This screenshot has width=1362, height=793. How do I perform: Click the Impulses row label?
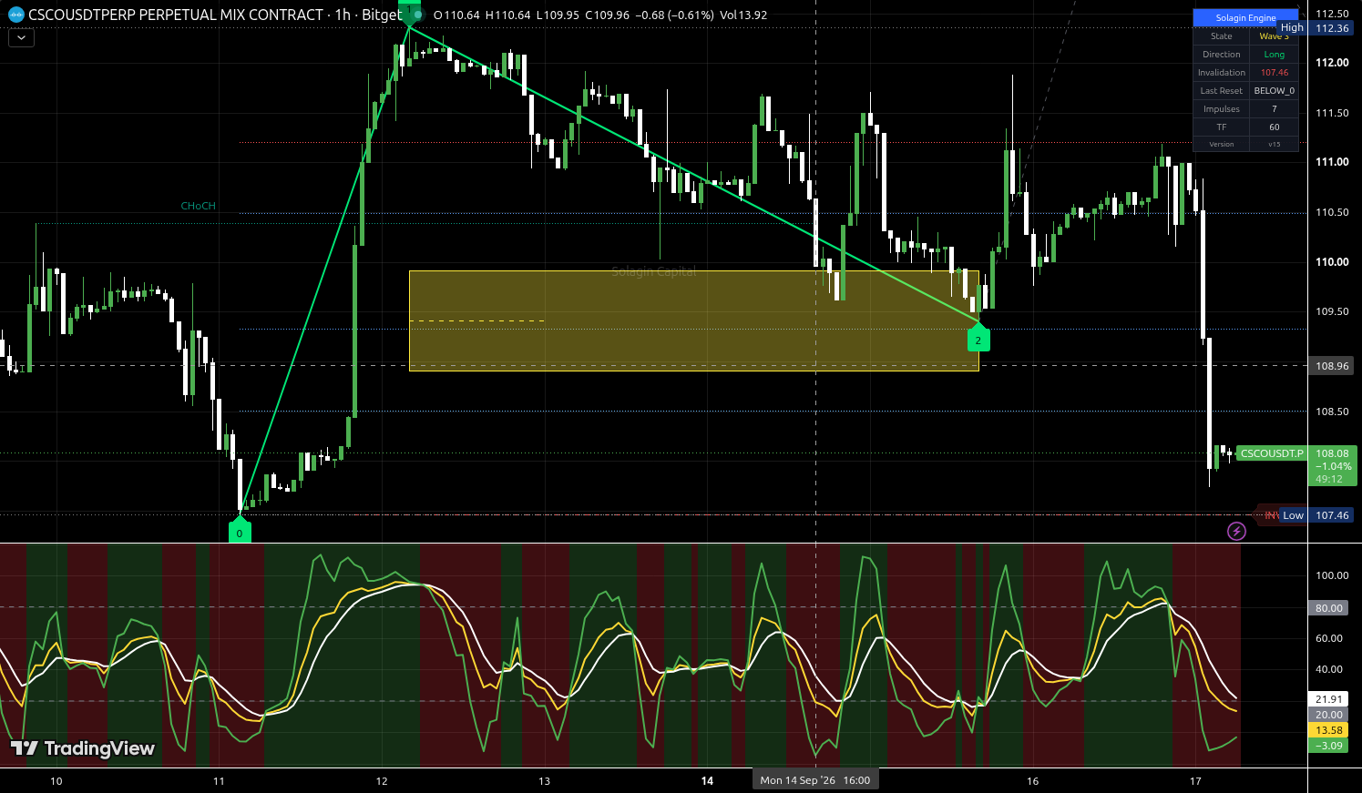coord(1222,109)
